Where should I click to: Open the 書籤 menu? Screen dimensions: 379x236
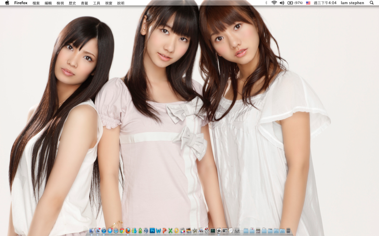[84, 3]
